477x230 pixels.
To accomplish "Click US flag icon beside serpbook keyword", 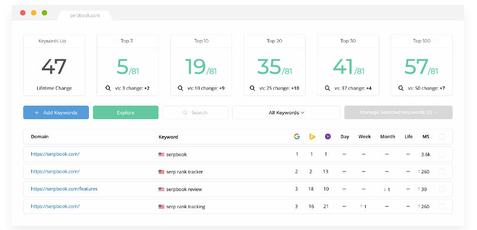I will tap(161, 155).
